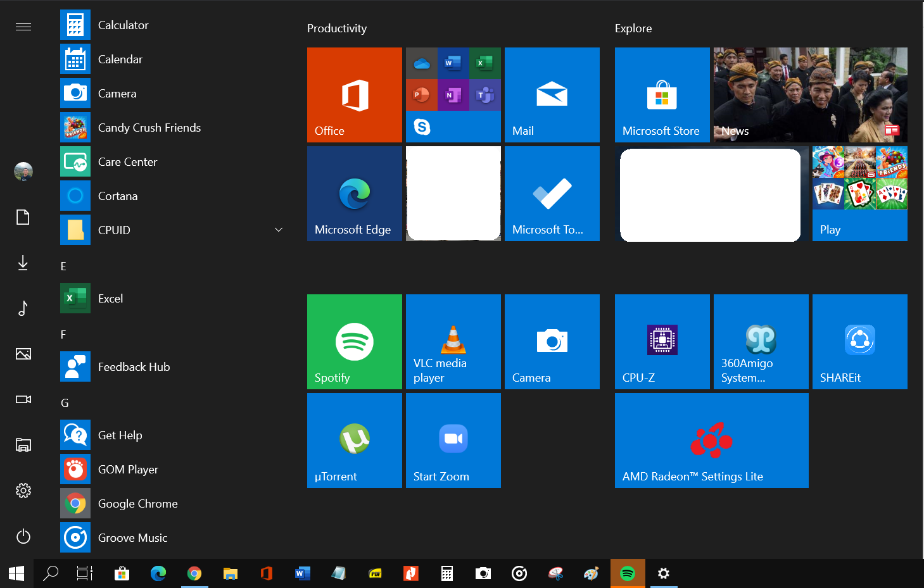Open Music folder from Start sidebar
The width and height of the screenshot is (924, 588).
[x=23, y=308]
